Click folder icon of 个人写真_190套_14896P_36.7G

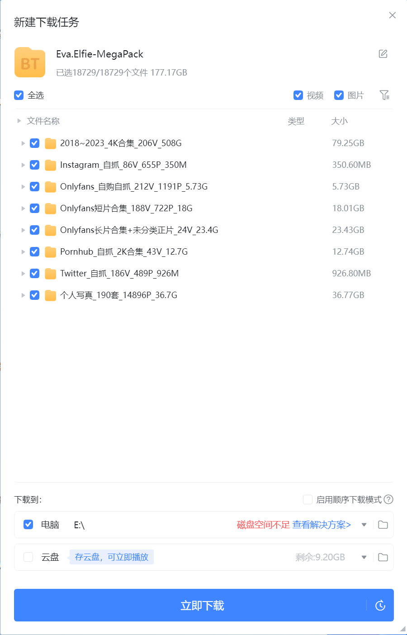[51, 295]
